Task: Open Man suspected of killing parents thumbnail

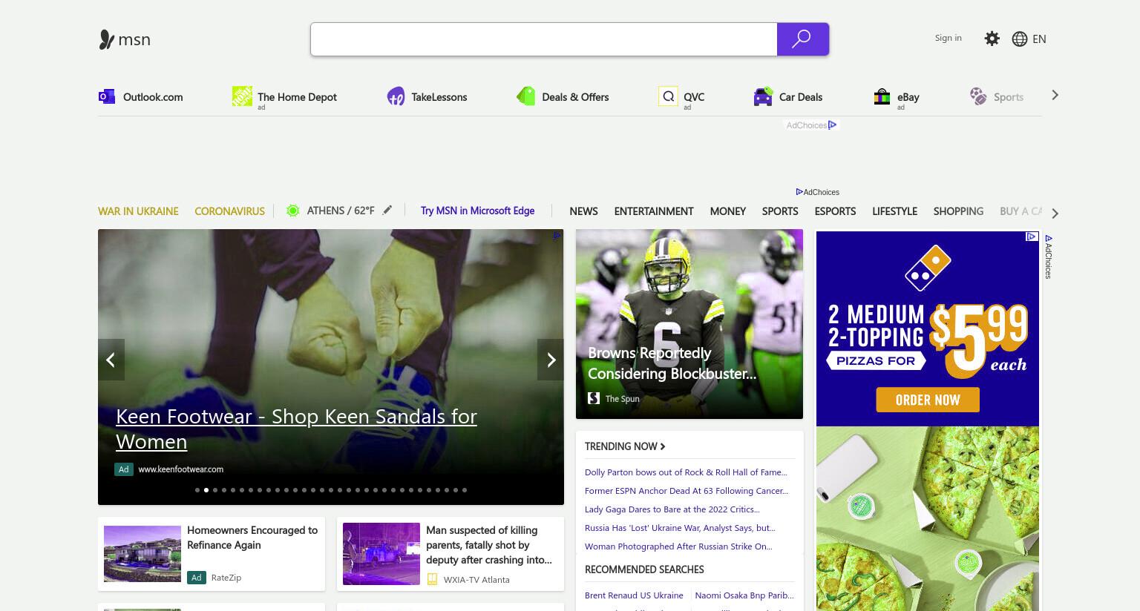Action: [x=381, y=554]
